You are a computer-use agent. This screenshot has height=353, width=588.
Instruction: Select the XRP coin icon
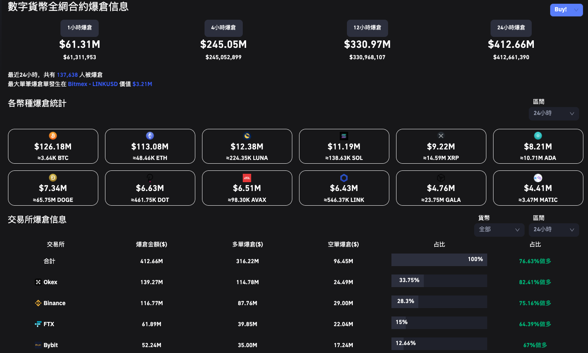click(441, 136)
